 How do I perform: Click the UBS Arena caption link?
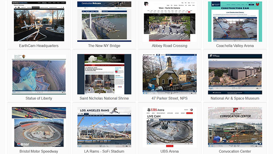[x=170, y=151]
